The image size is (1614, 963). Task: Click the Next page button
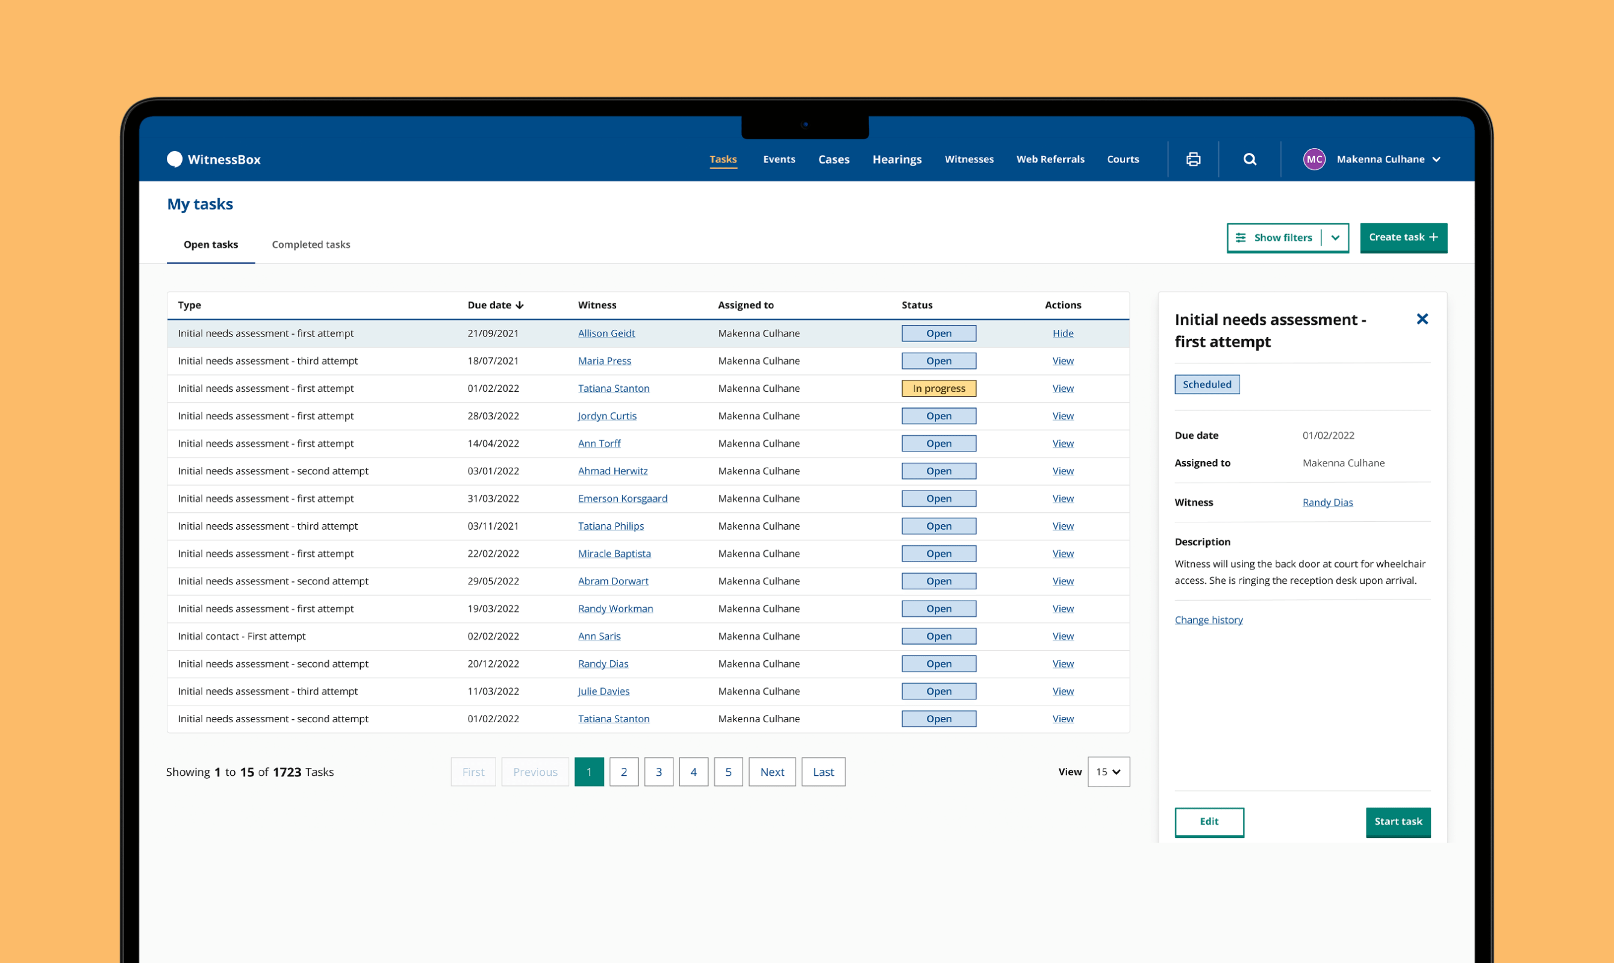(772, 772)
